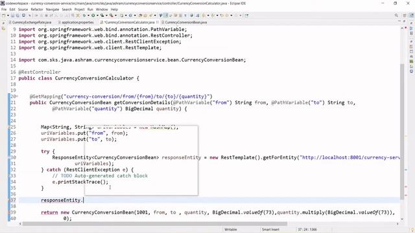Click the @GetMapping annotation on line 20
The width and height of the screenshot is (415, 233).
pyautogui.click(x=45, y=96)
